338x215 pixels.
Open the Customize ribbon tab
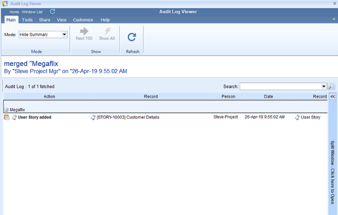(83, 20)
